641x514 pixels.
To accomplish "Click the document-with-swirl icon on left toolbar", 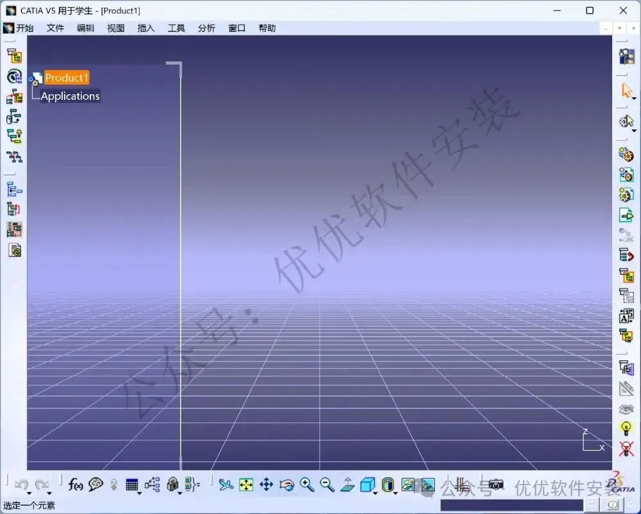I will (14, 250).
